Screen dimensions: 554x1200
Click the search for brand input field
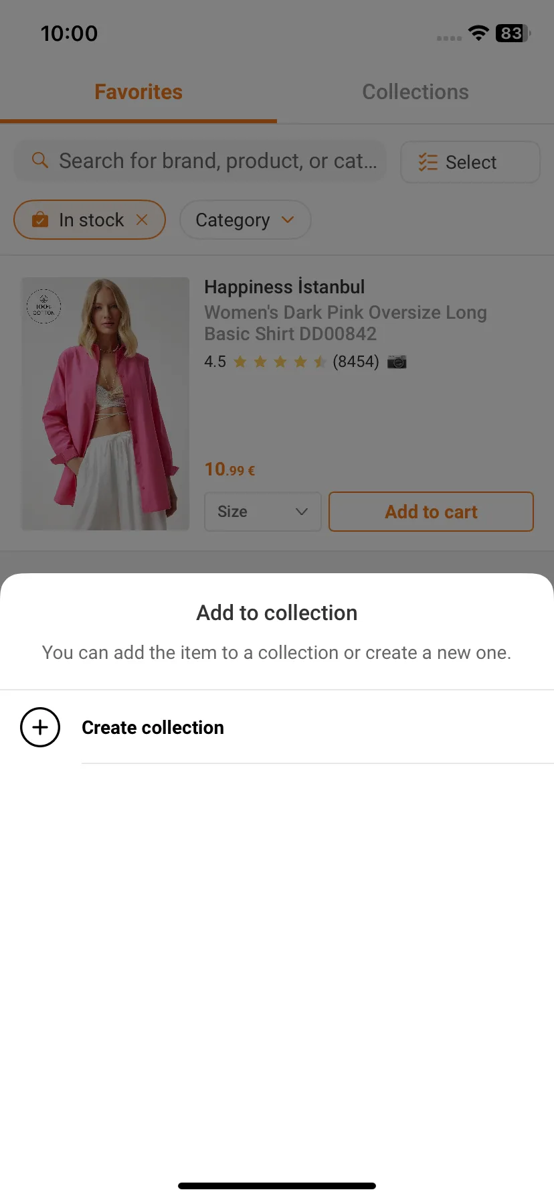(201, 161)
